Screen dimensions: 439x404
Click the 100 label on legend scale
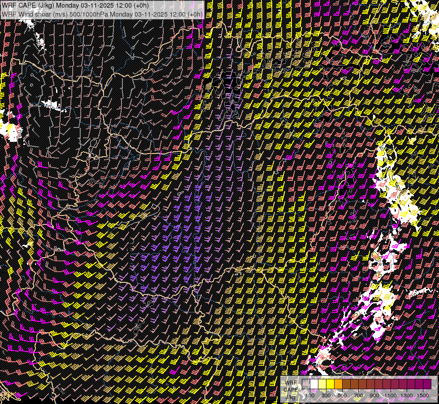coord(310,395)
